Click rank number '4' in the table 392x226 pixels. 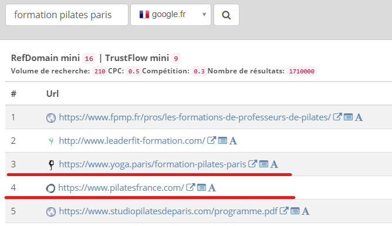(13, 187)
